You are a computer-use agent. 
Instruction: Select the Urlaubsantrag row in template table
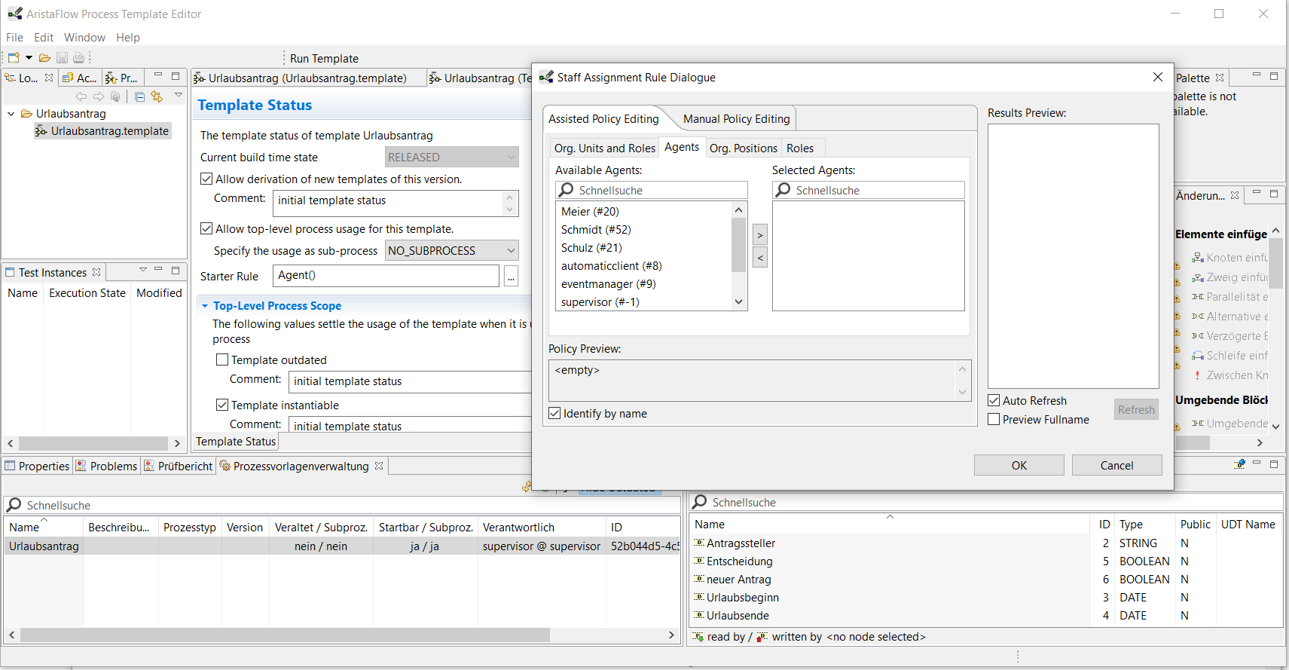coord(343,546)
